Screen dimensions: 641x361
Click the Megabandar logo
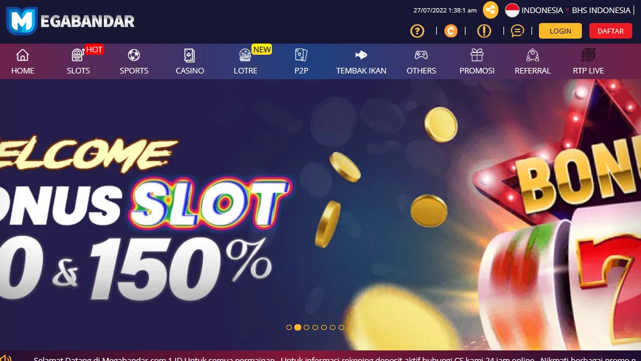point(70,21)
